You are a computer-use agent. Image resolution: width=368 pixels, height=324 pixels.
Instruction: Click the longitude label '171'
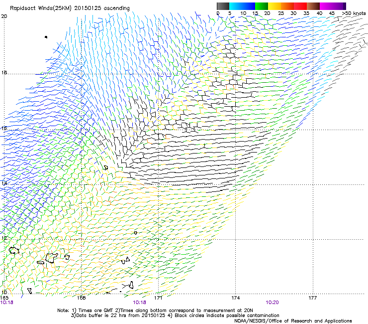point(158,298)
